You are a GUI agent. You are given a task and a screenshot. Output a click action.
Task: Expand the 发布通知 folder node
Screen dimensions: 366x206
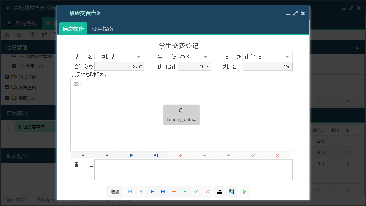7,87
